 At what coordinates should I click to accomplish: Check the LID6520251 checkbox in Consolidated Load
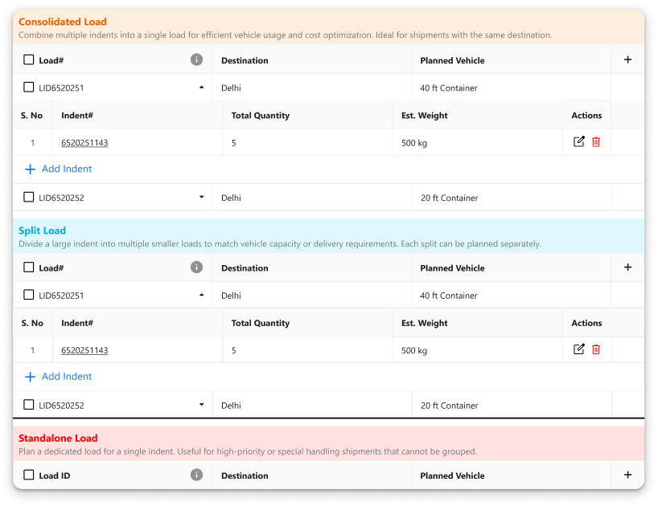29,88
